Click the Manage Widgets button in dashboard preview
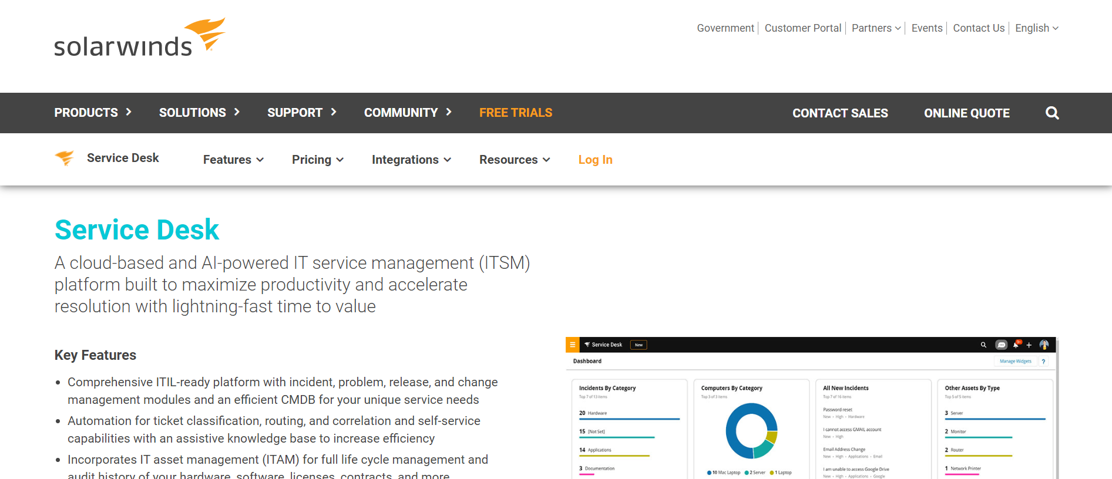 point(1015,362)
